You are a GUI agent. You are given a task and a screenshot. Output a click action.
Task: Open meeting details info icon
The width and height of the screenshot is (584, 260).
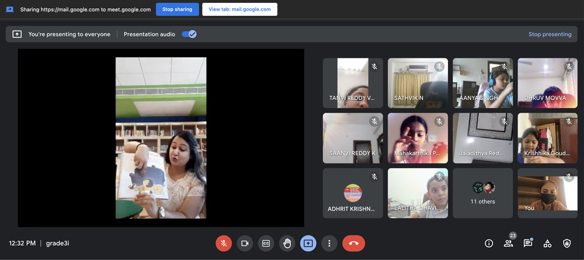coord(489,243)
